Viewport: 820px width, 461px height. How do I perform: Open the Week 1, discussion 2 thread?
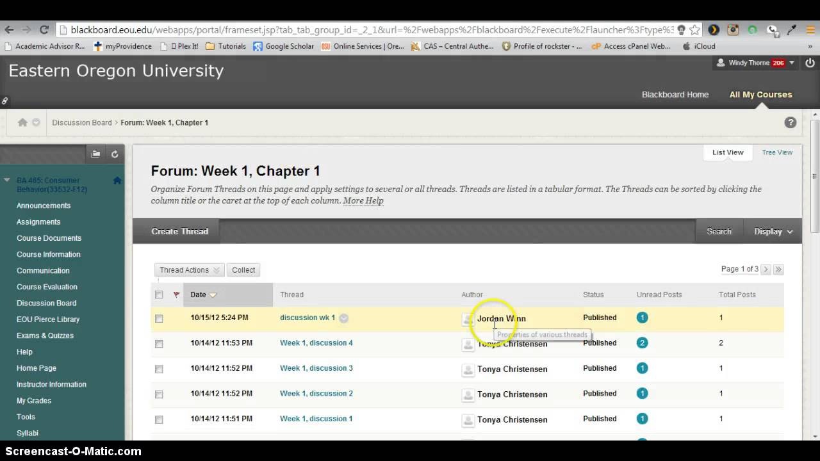[316, 393]
